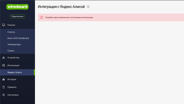Open the Правила rules section
The width and height of the screenshot is (184, 104).
17,87
